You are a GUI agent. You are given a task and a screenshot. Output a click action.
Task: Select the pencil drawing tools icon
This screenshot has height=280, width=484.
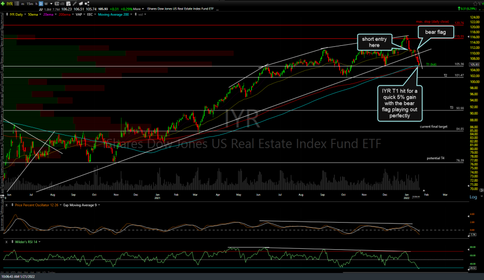(75, 4)
